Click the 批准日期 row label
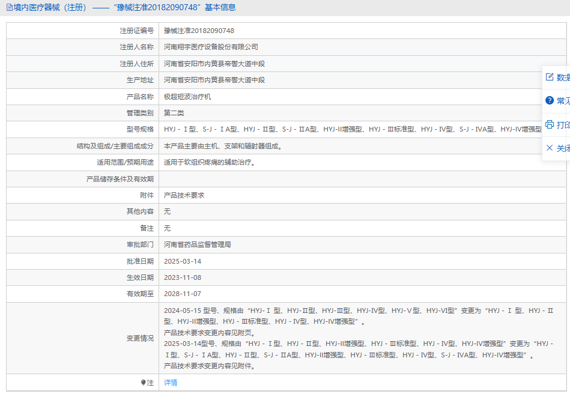Viewport: 570px width, 394px height. [x=140, y=261]
